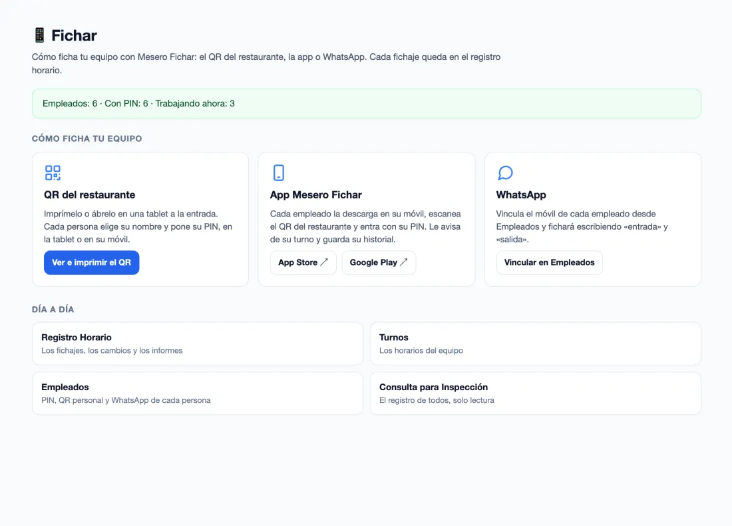This screenshot has width=732, height=526.
Task: Click the App Mesero Fichar heading
Action: 315,195
